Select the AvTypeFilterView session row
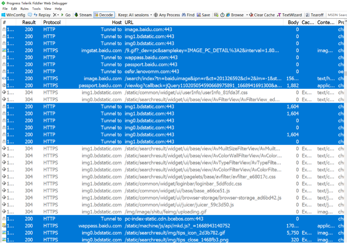Image resolution: width=347 pixels, height=244 pixels. tap(173, 163)
